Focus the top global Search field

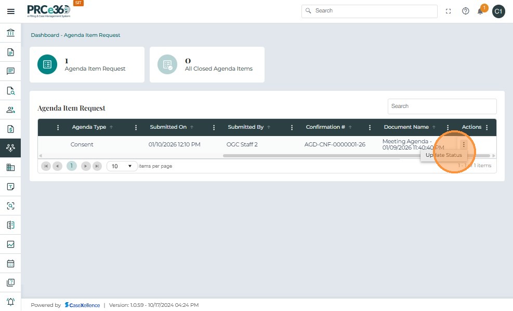pos(370,11)
